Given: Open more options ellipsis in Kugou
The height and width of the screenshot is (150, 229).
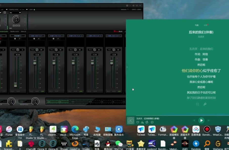Looking at the screenshot, I should pyautogui.click(x=152, y=122).
